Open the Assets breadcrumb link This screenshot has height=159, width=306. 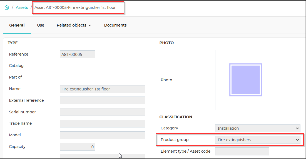click(22, 7)
